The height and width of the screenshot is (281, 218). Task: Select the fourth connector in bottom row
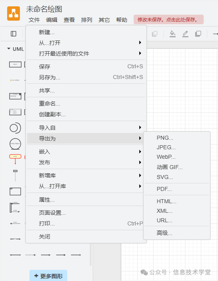click(x=61, y=255)
